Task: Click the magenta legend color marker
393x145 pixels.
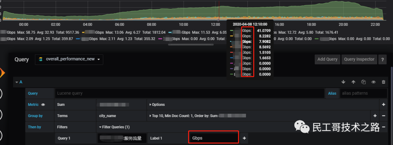Action: point(160,39)
